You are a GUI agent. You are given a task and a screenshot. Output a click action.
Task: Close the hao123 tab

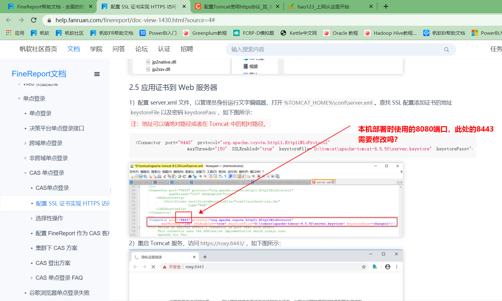[371, 6]
